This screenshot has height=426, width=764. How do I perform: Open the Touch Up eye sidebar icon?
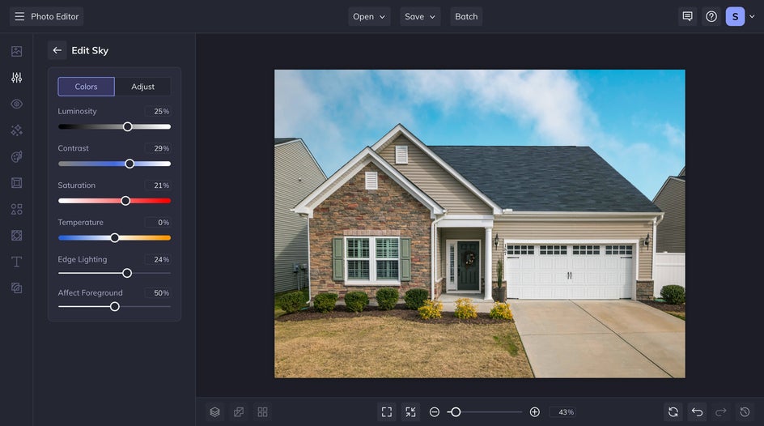pyautogui.click(x=16, y=104)
